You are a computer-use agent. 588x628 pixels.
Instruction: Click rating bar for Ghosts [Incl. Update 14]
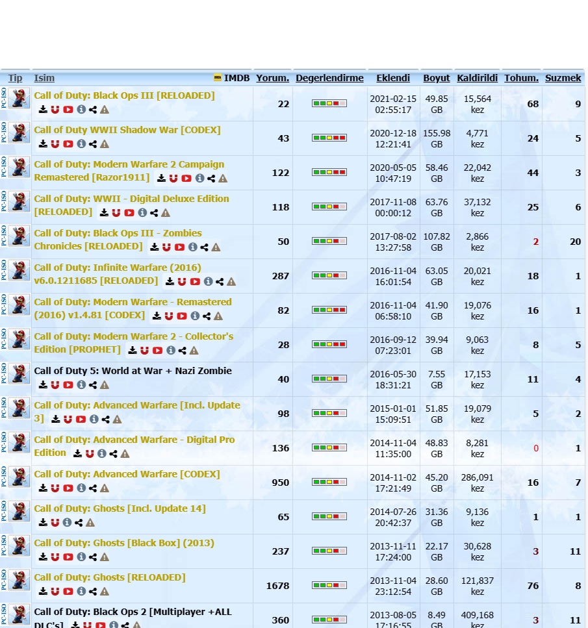tap(329, 517)
